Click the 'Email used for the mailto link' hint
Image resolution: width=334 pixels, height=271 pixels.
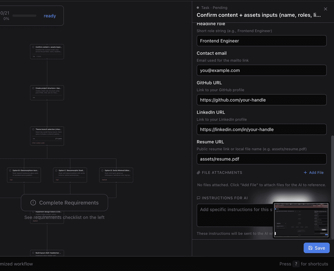[x=223, y=60]
